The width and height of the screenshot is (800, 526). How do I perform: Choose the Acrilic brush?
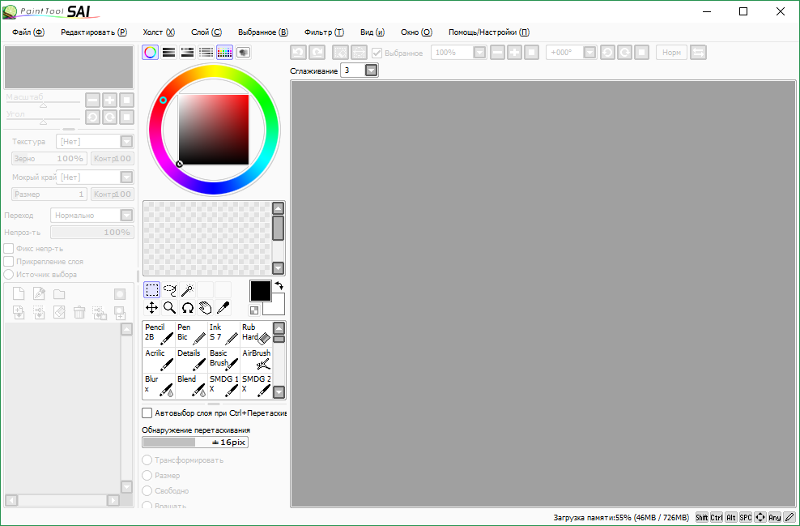click(x=159, y=360)
